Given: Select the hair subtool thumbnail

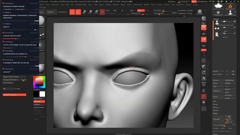Looking at the screenshot, I should [217, 34].
